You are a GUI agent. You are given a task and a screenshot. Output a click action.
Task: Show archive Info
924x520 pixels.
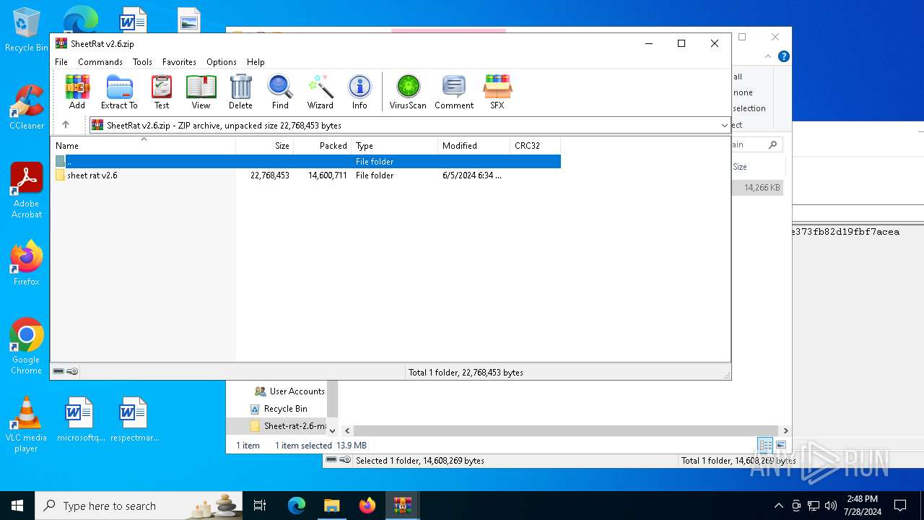click(x=359, y=92)
